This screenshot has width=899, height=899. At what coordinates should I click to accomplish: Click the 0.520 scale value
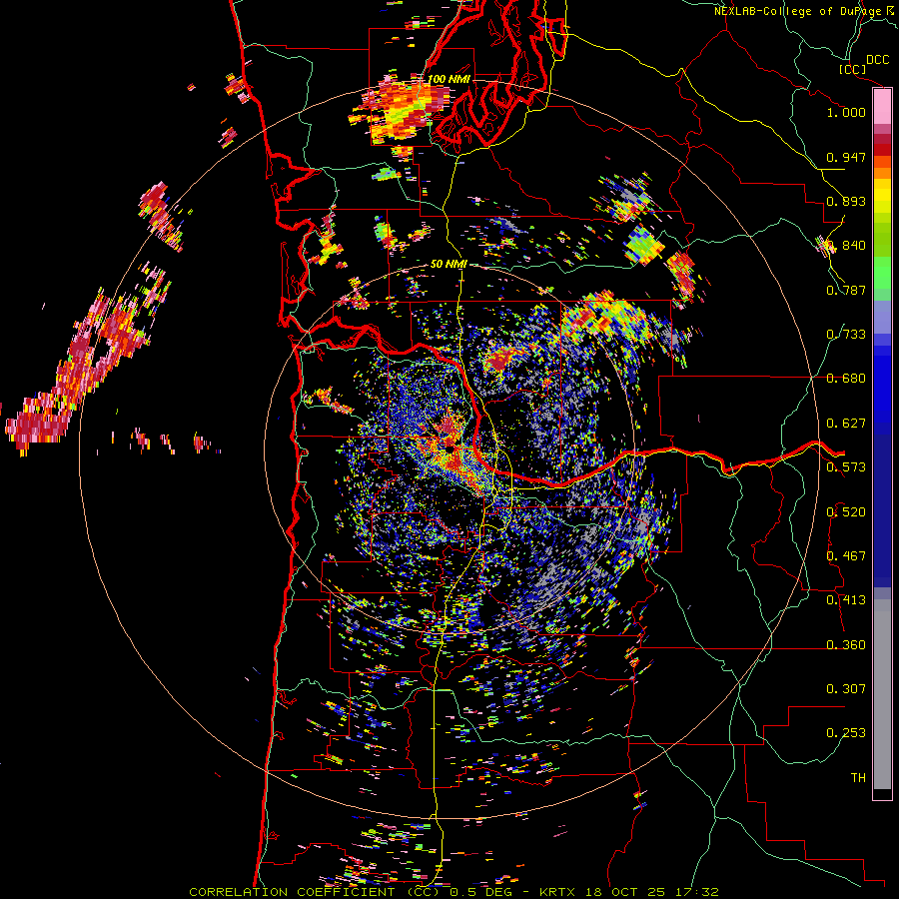click(x=846, y=511)
